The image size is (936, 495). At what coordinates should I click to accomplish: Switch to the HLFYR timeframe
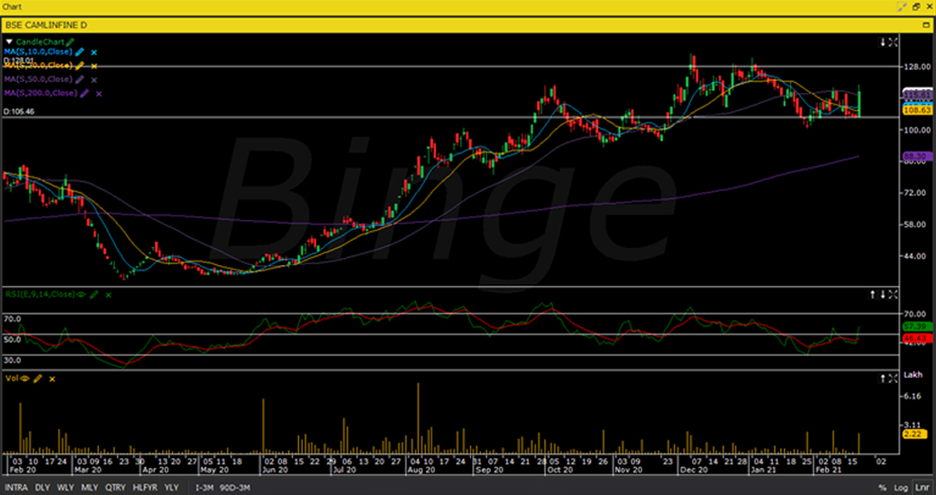coord(145,488)
